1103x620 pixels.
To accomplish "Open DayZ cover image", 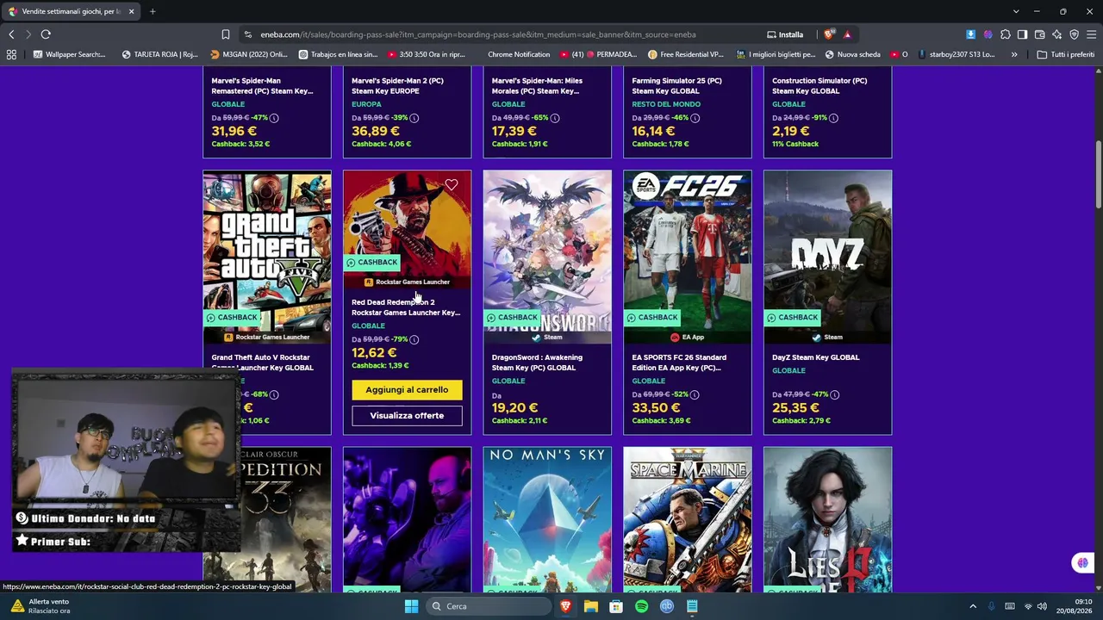I will (827, 257).
